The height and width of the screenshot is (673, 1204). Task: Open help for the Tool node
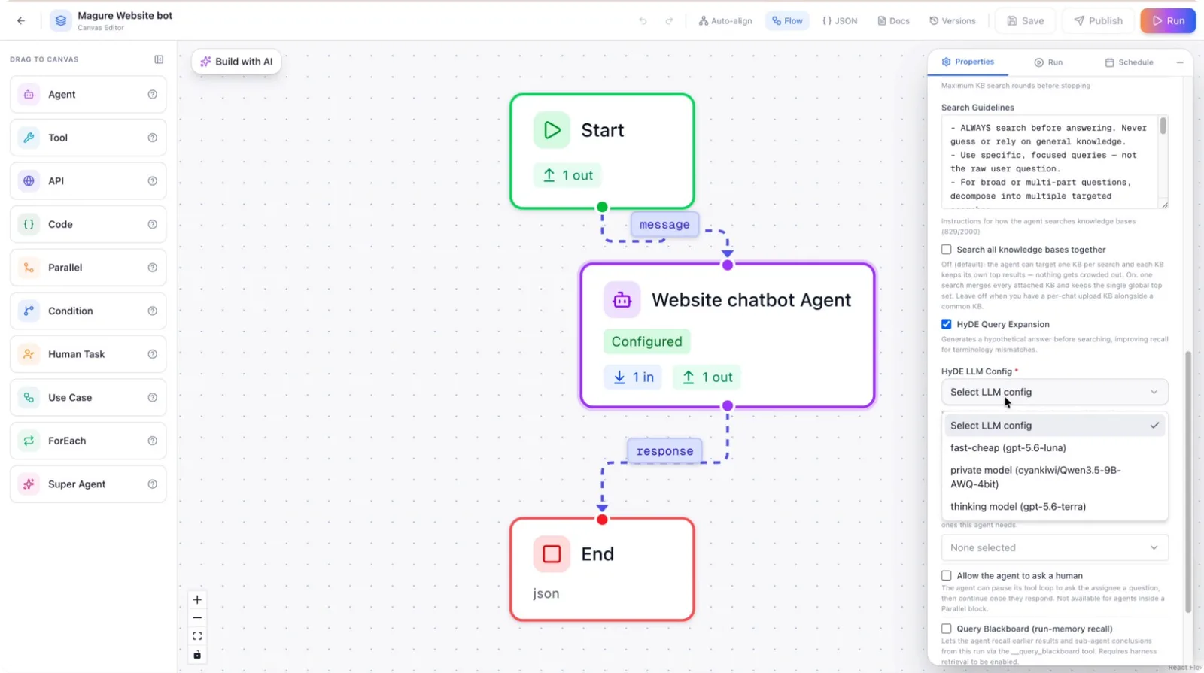(x=152, y=138)
